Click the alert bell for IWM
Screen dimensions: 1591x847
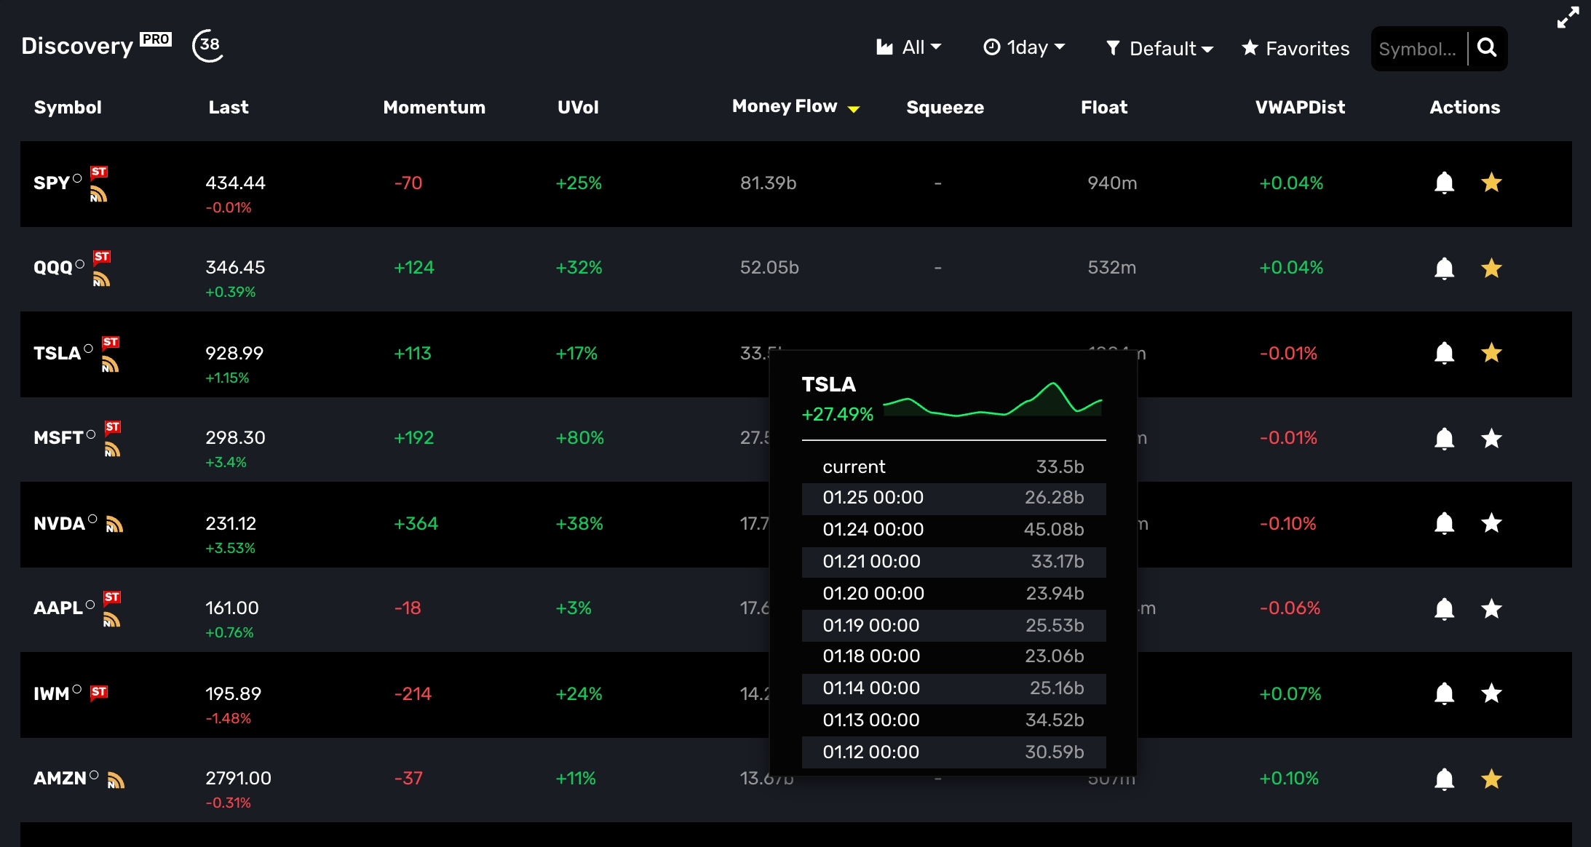pos(1444,693)
